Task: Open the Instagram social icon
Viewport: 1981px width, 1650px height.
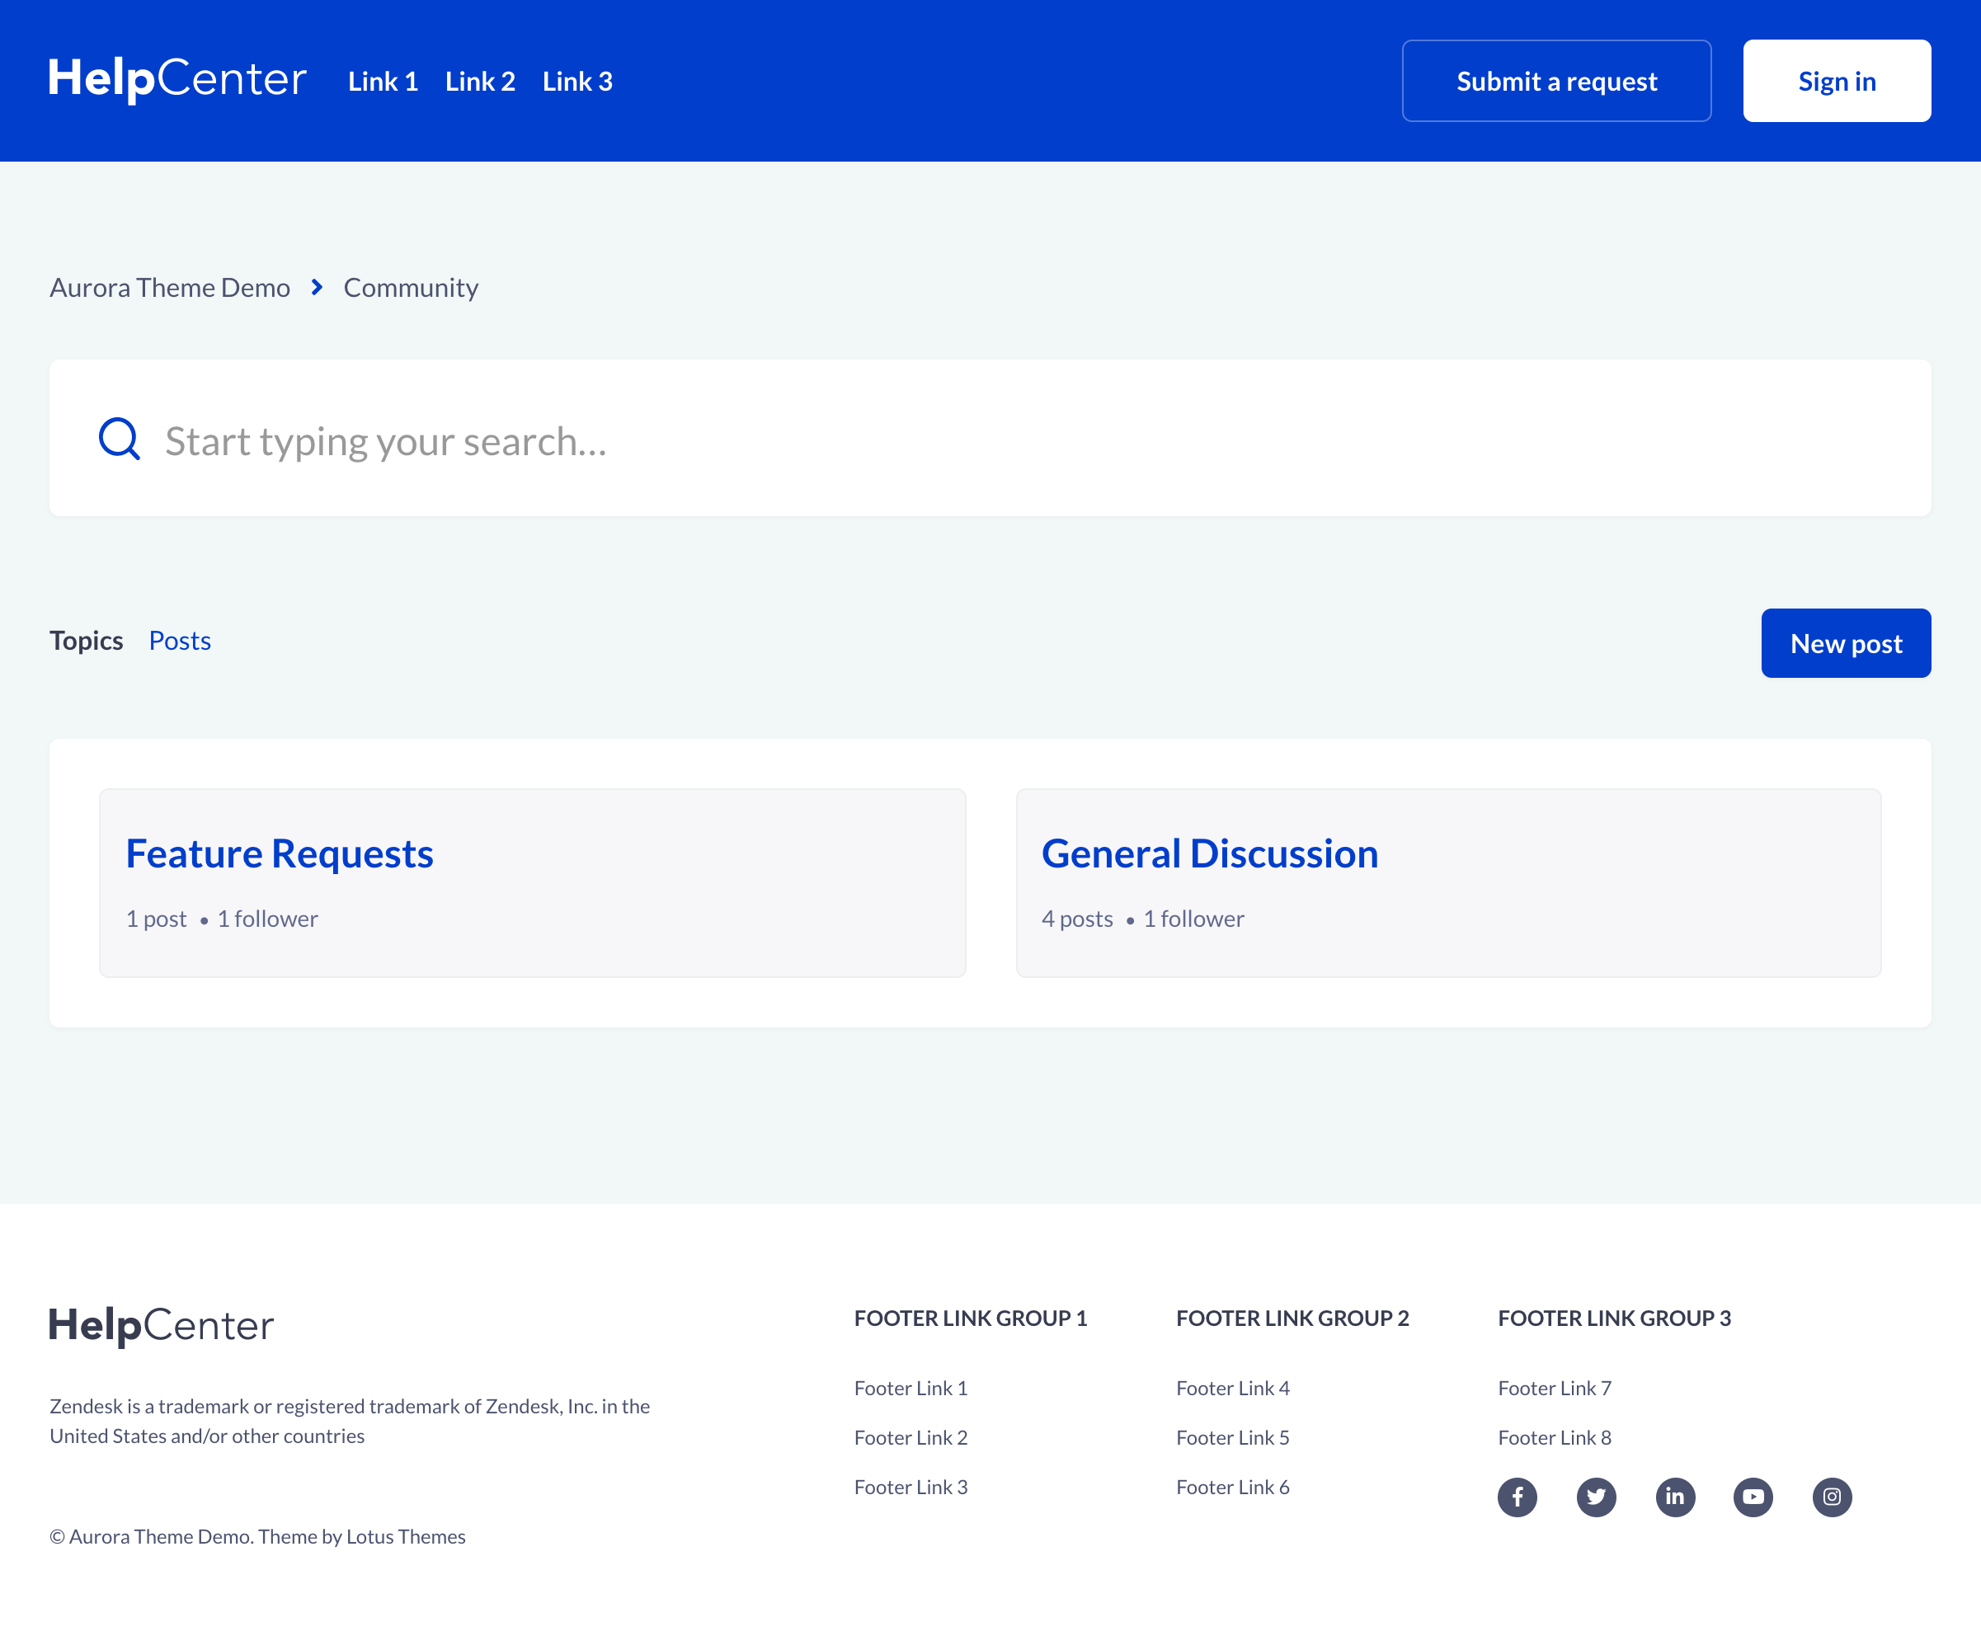Action: click(1832, 1497)
